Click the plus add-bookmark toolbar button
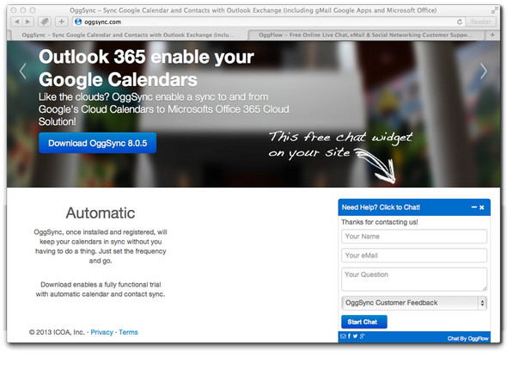The image size is (507, 370). tap(61, 22)
